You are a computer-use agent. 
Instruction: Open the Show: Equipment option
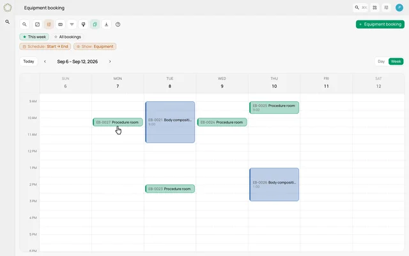pyautogui.click(x=95, y=47)
